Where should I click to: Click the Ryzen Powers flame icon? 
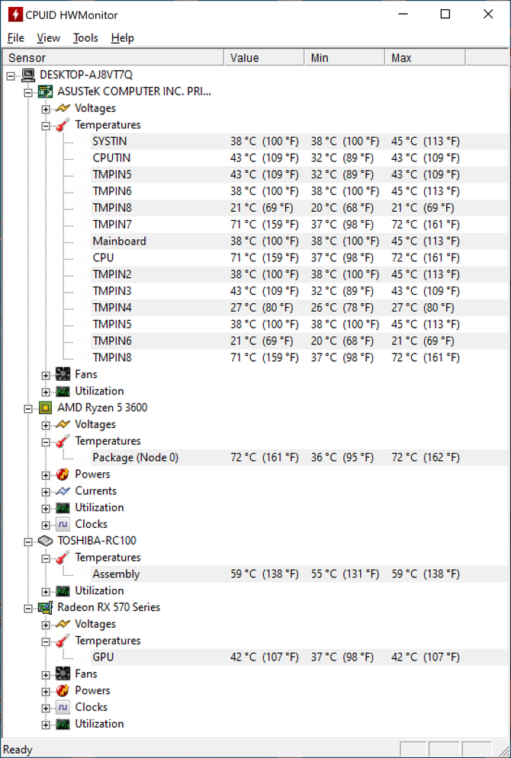pyautogui.click(x=63, y=475)
